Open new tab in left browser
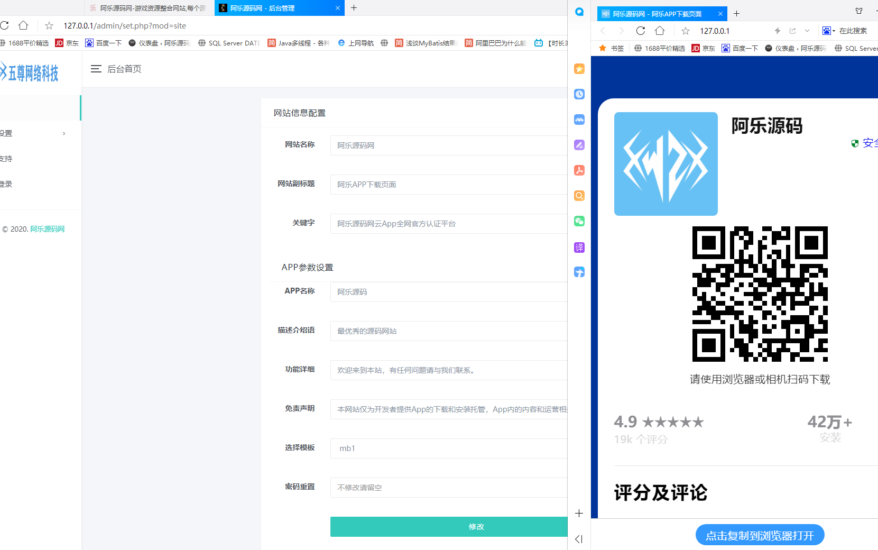 click(354, 8)
